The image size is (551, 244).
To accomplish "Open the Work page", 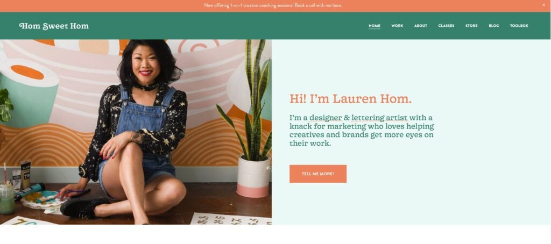I will coord(397,26).
